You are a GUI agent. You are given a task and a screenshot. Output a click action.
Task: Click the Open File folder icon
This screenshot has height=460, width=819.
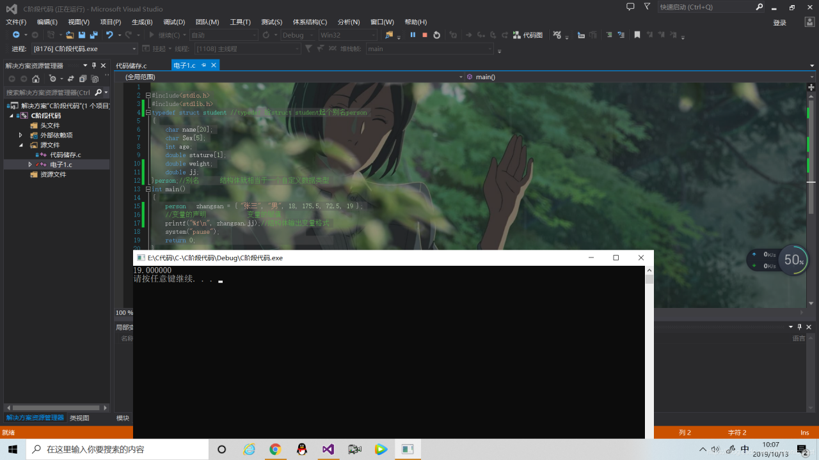[x=70, y=35]
